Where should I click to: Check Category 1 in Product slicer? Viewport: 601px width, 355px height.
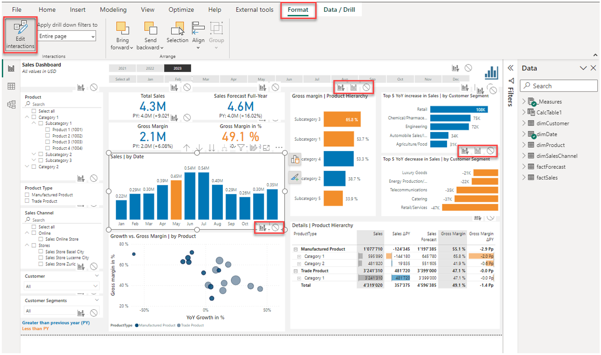[x=34, y=117]
